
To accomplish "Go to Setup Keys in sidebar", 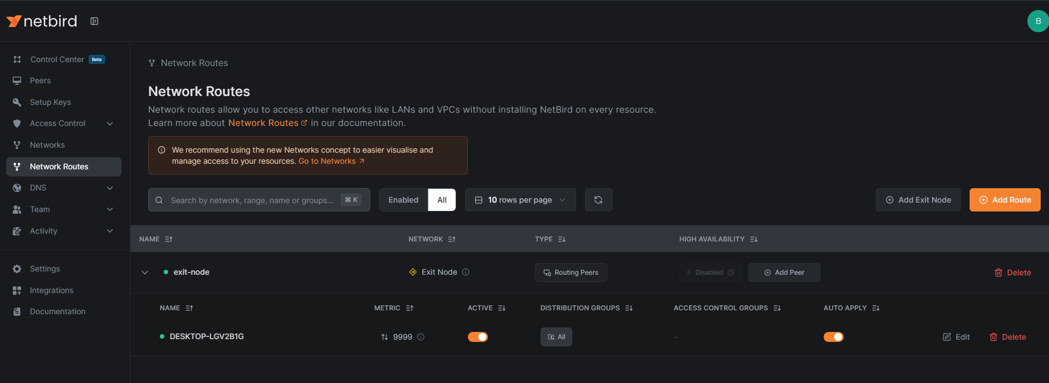I will click(50, 102).
